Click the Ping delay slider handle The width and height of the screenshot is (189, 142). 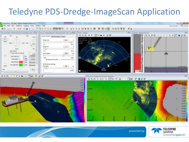click(x=46, y=68)
